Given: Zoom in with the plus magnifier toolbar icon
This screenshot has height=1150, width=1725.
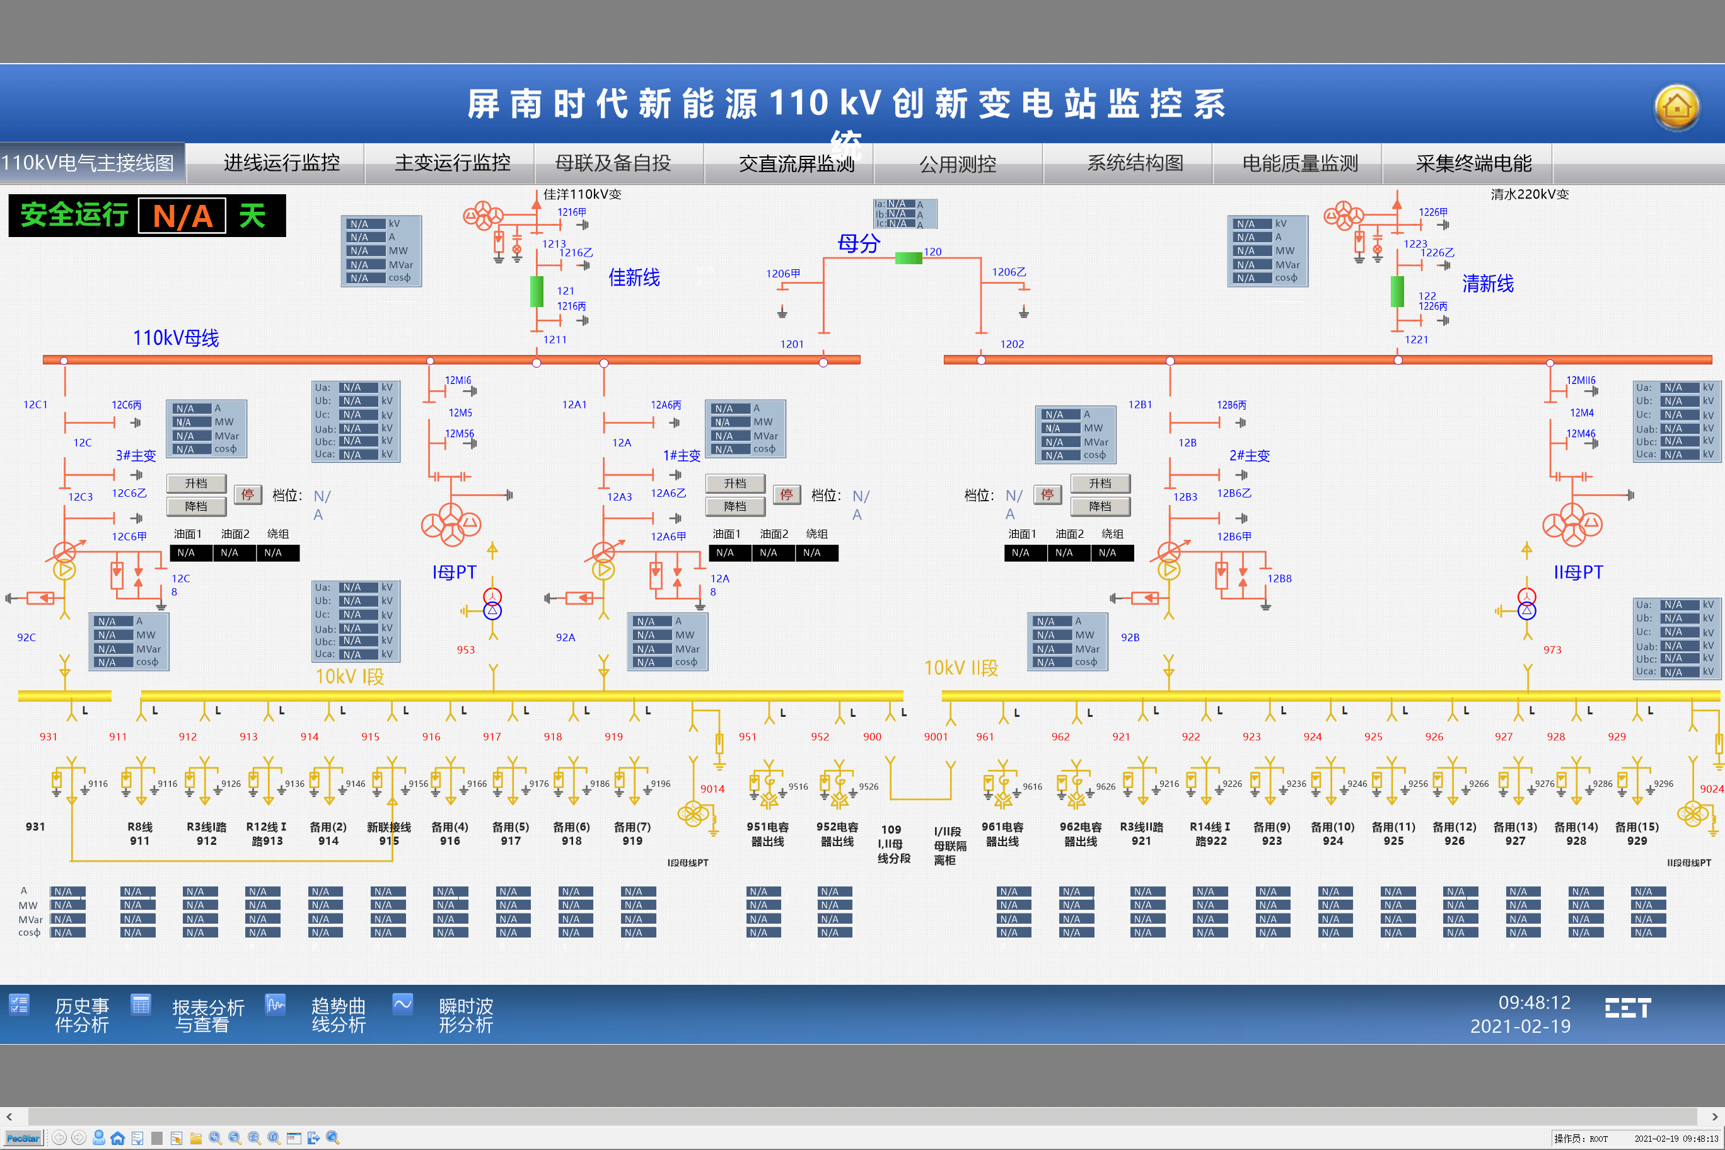Looking at the screenshot, I should tap(215, 1137).
